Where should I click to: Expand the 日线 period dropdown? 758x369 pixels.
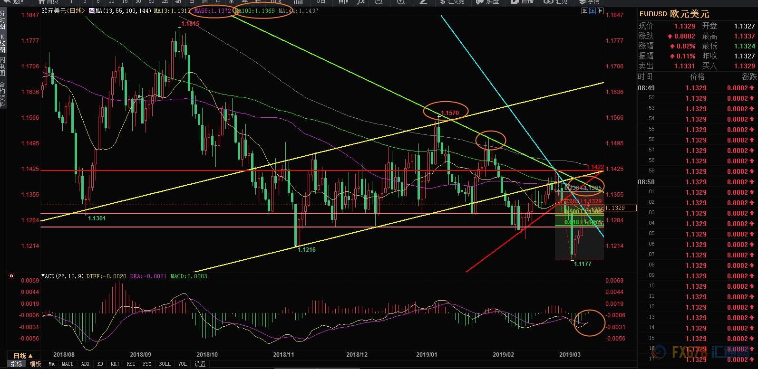click(22, 356)
